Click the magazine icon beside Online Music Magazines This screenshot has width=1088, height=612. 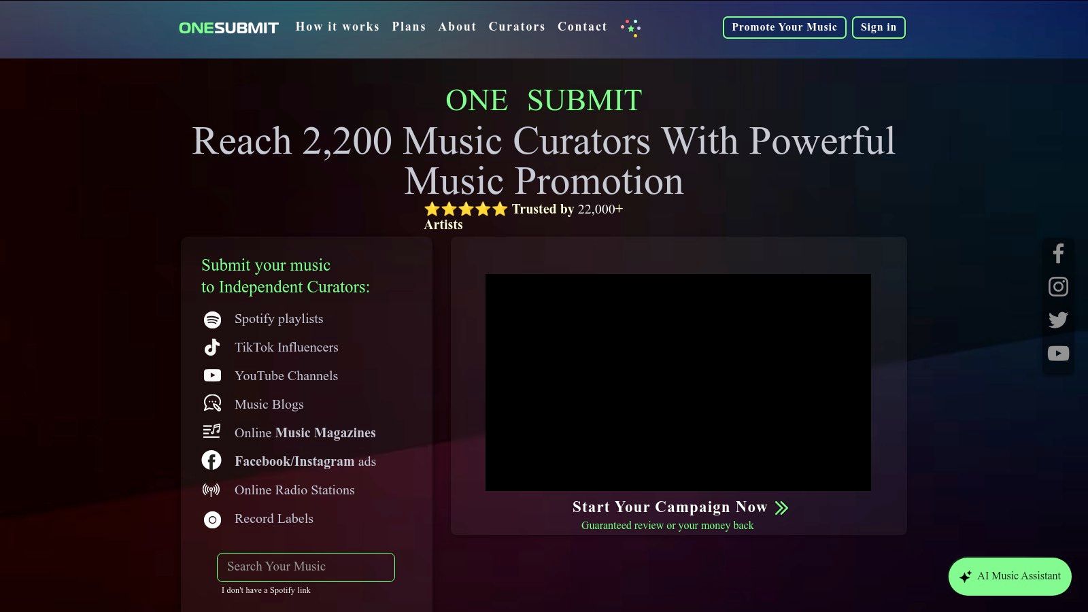212,431
